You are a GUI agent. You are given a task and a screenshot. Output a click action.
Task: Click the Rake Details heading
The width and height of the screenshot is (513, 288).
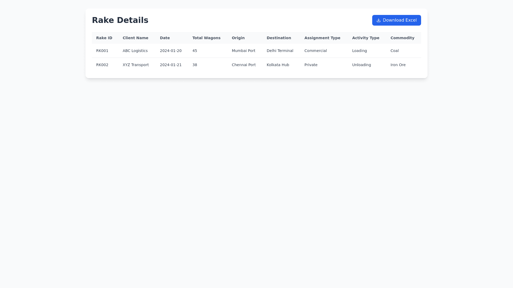click(120, 20)
